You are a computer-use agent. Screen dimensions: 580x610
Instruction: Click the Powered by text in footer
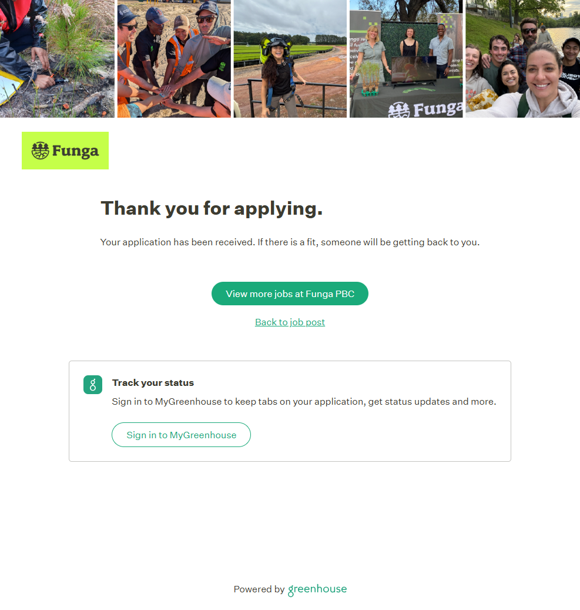pos(259,589)
